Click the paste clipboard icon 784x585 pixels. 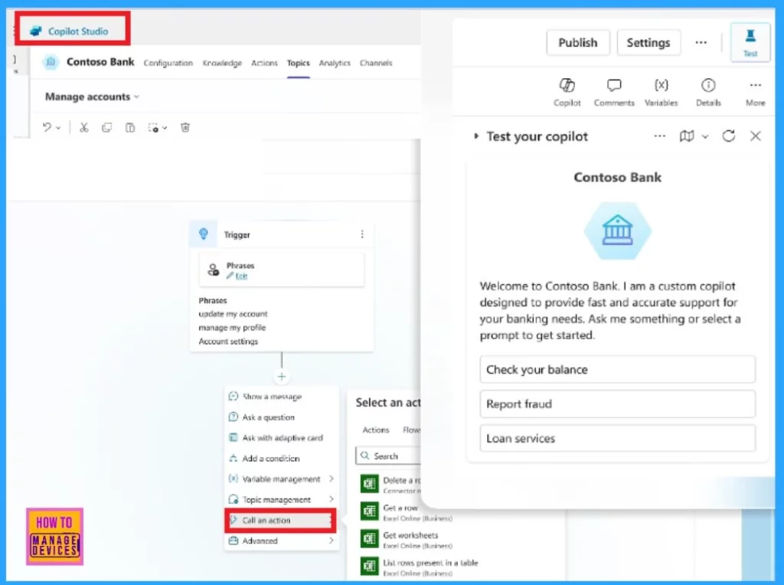pos(130,128)
